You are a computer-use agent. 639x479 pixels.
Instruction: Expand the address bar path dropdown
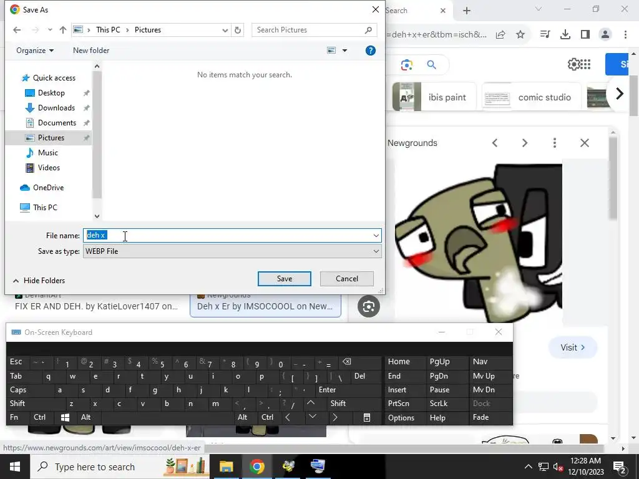225,30
